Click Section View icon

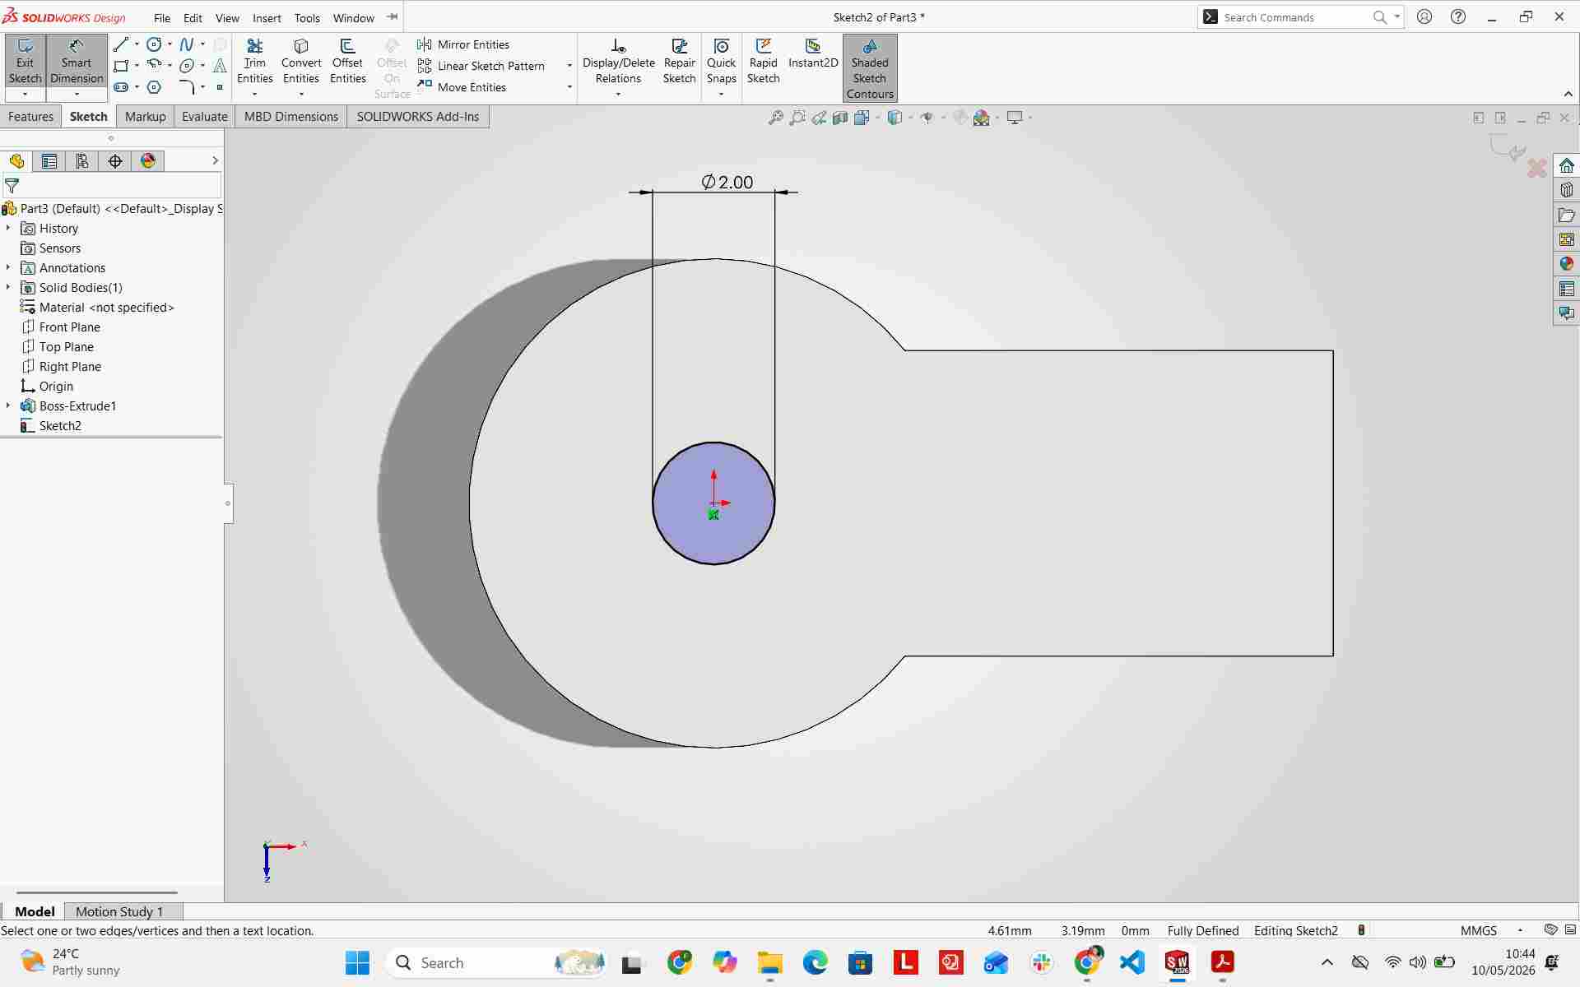pos(840,118)
